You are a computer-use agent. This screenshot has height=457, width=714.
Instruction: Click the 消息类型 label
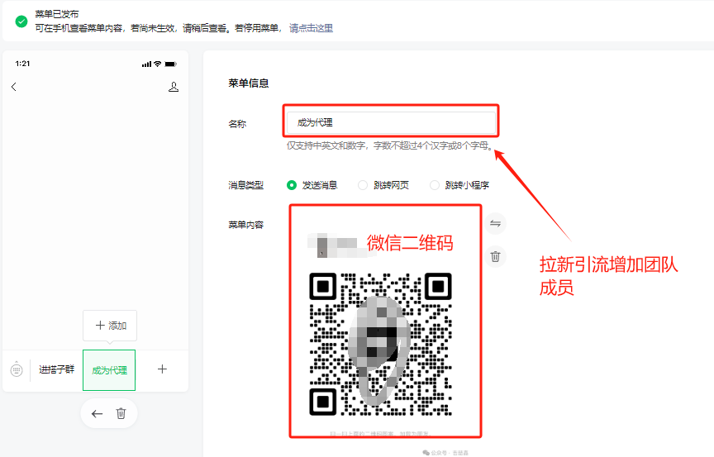click(246, 185)
